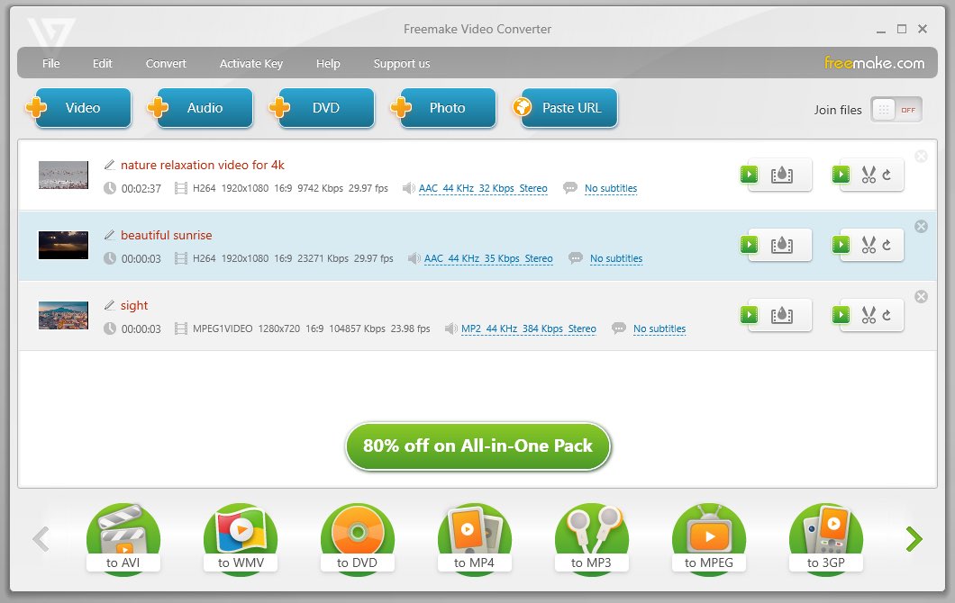Screen dimensions: 955x603
Task: Select the 'to AVI' conversion icon
Action: (123, 535)
